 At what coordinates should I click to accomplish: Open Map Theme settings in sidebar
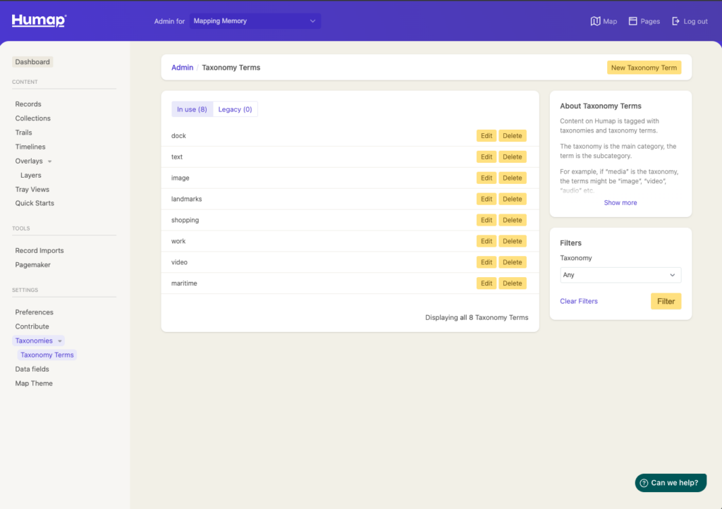[34, 384]
